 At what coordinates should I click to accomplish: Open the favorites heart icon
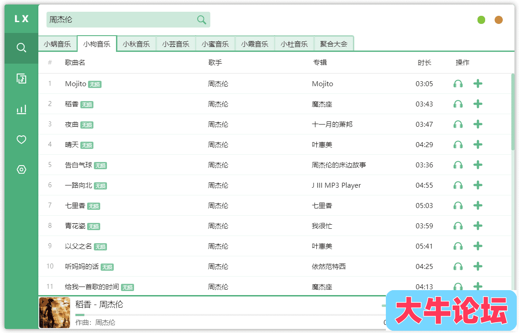(x=22, y=139)
